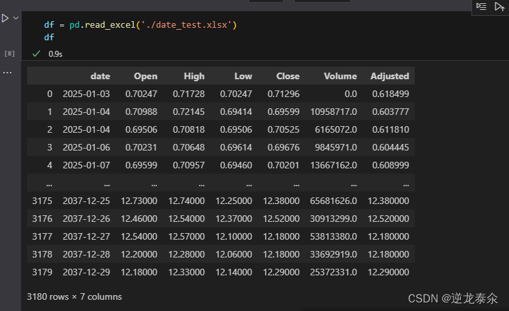This screenshot has height=311, width=509.
Task: Click the green success checkmark icon
Action: click(x=36, y=53)
